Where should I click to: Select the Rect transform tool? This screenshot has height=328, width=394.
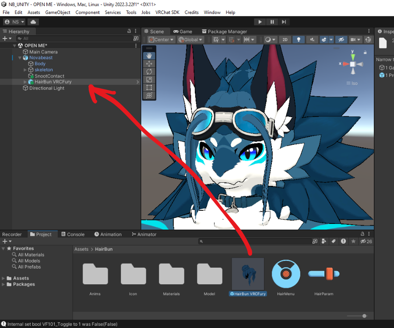(149, 87)
